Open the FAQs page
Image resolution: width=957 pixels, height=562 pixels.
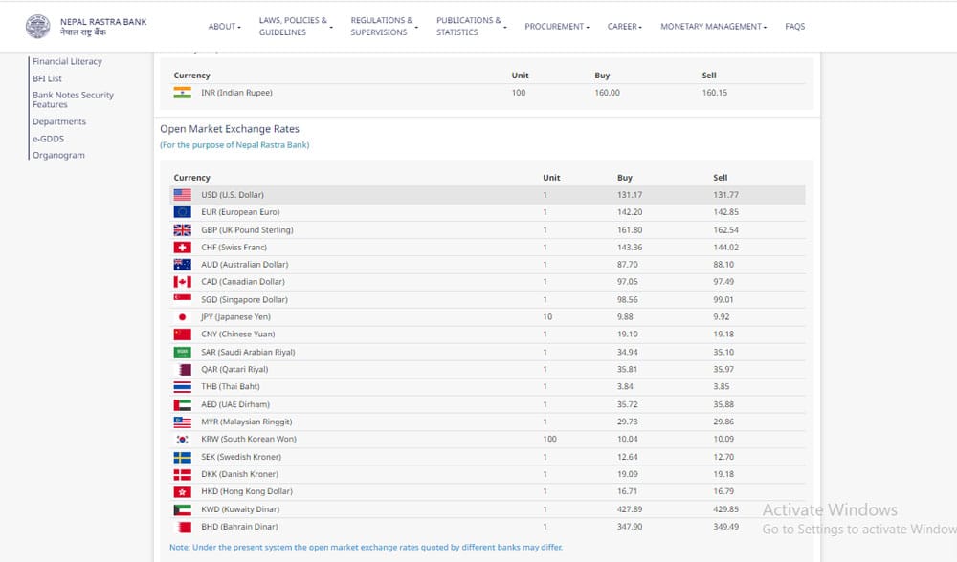point(794,27)
